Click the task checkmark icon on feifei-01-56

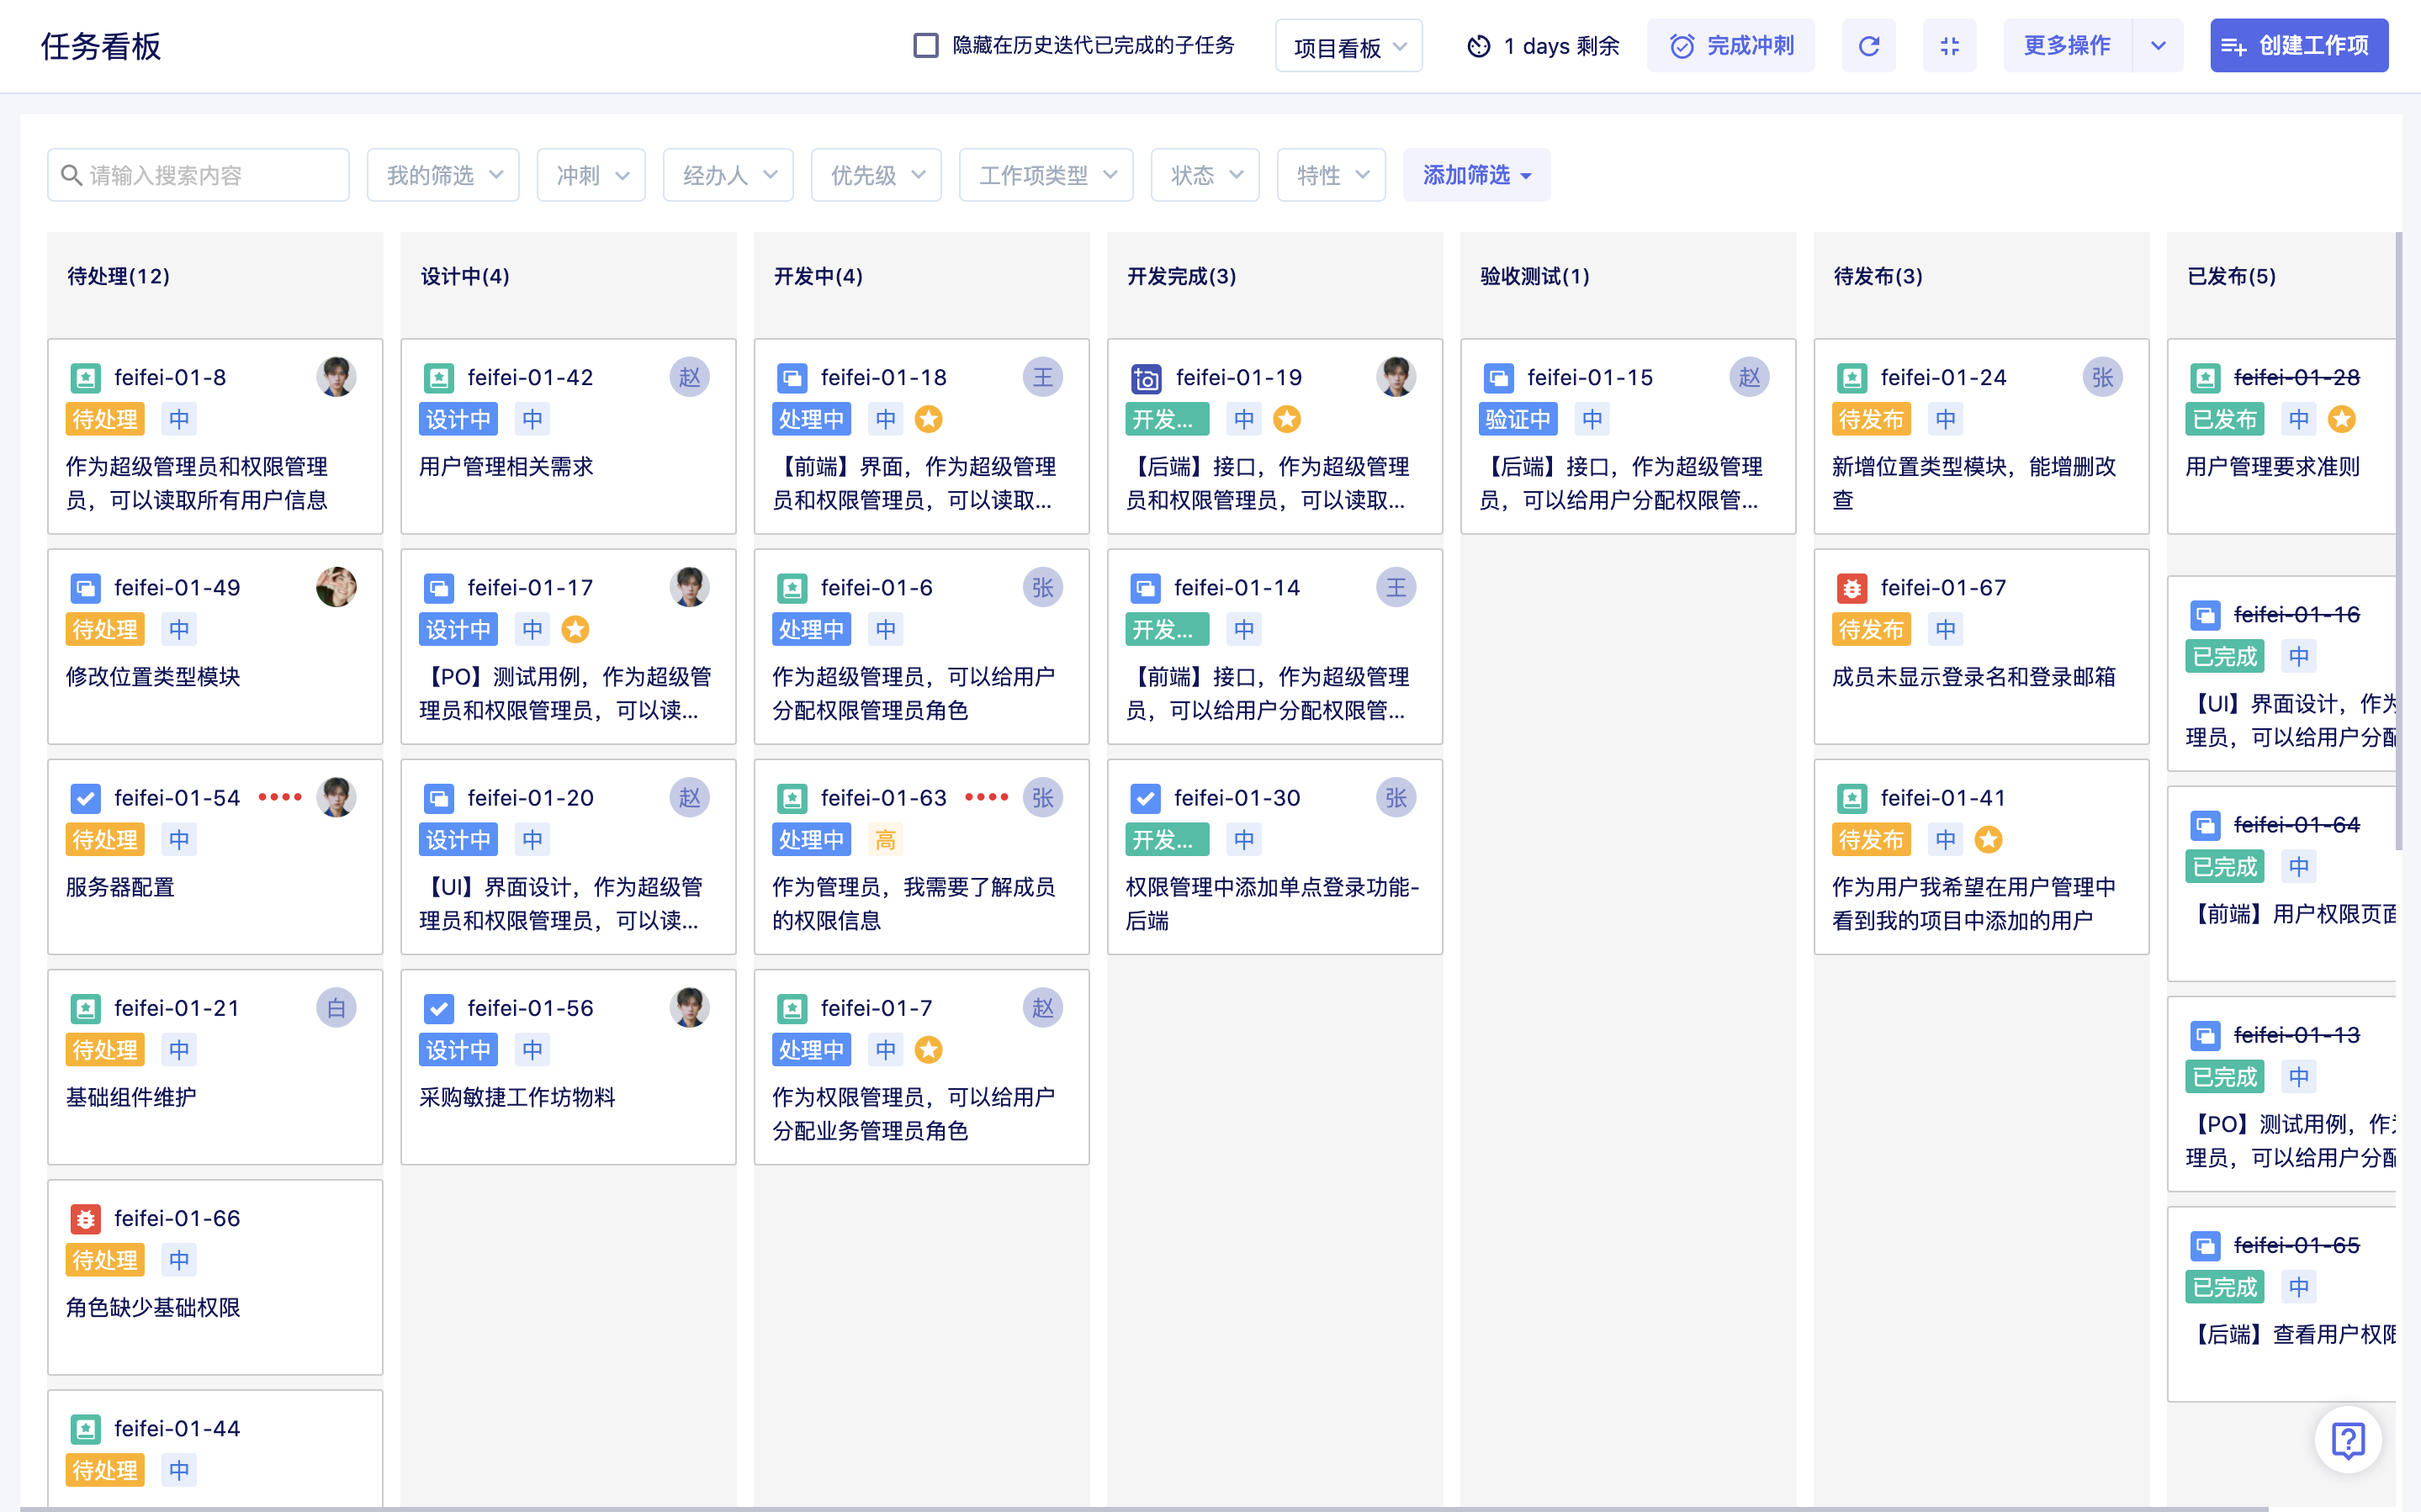point(438,1009)
